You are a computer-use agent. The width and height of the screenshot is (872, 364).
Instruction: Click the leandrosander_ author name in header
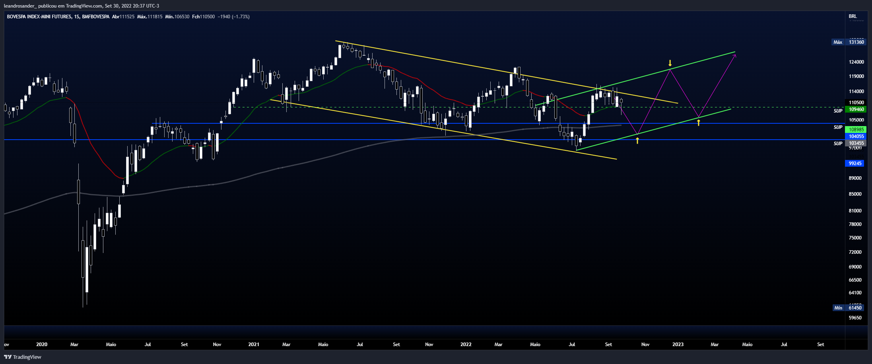pyautogui.click(x=20, y=6)
